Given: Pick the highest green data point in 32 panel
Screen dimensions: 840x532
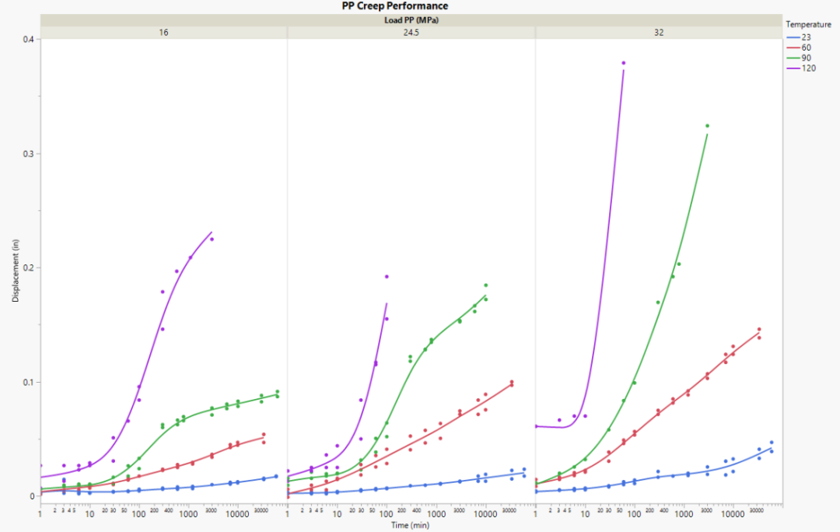Looking at the screenshot, I should click(707, 126).
